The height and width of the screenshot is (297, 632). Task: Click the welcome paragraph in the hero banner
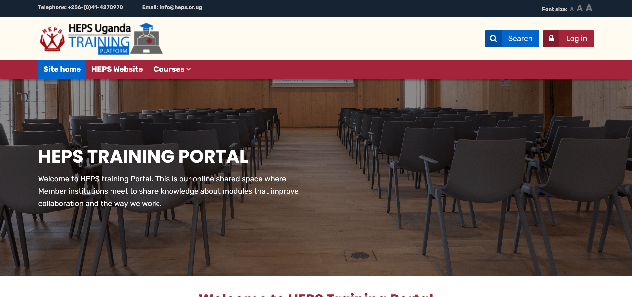coord(169,191)
